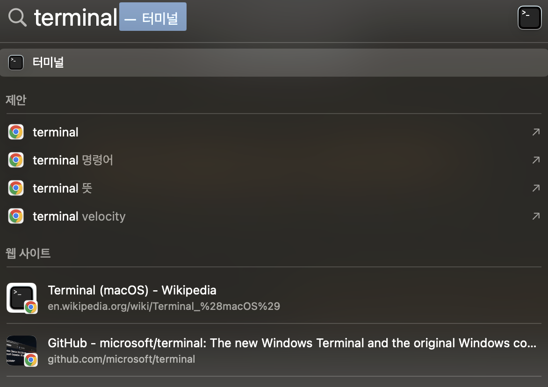Open the 'terminal' web suggestion
The width and height of the screenshot is (548, 387).
(x=55, y=132)
